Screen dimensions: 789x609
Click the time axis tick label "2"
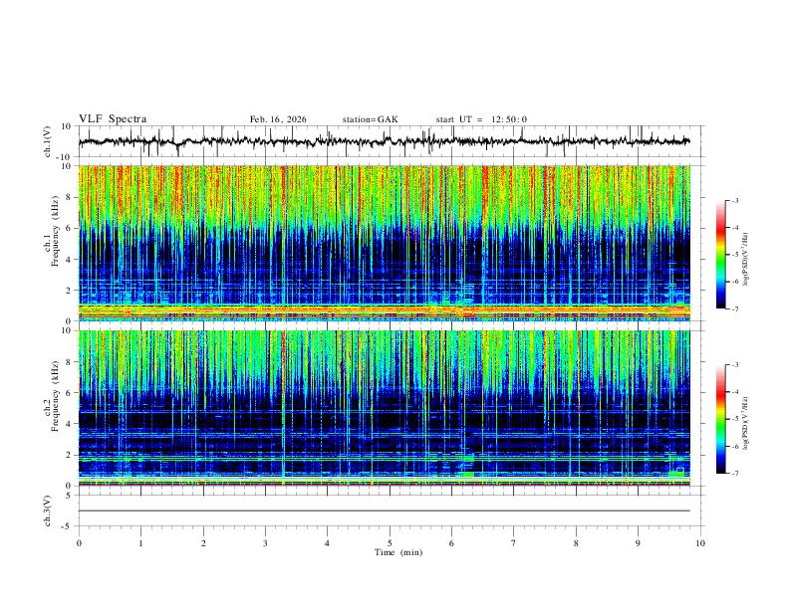[203, 543]
